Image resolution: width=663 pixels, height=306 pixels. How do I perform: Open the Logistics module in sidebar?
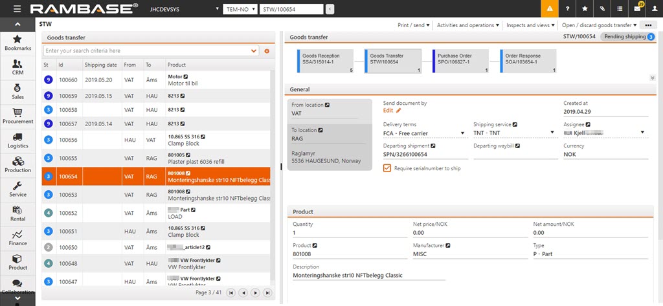17,141
